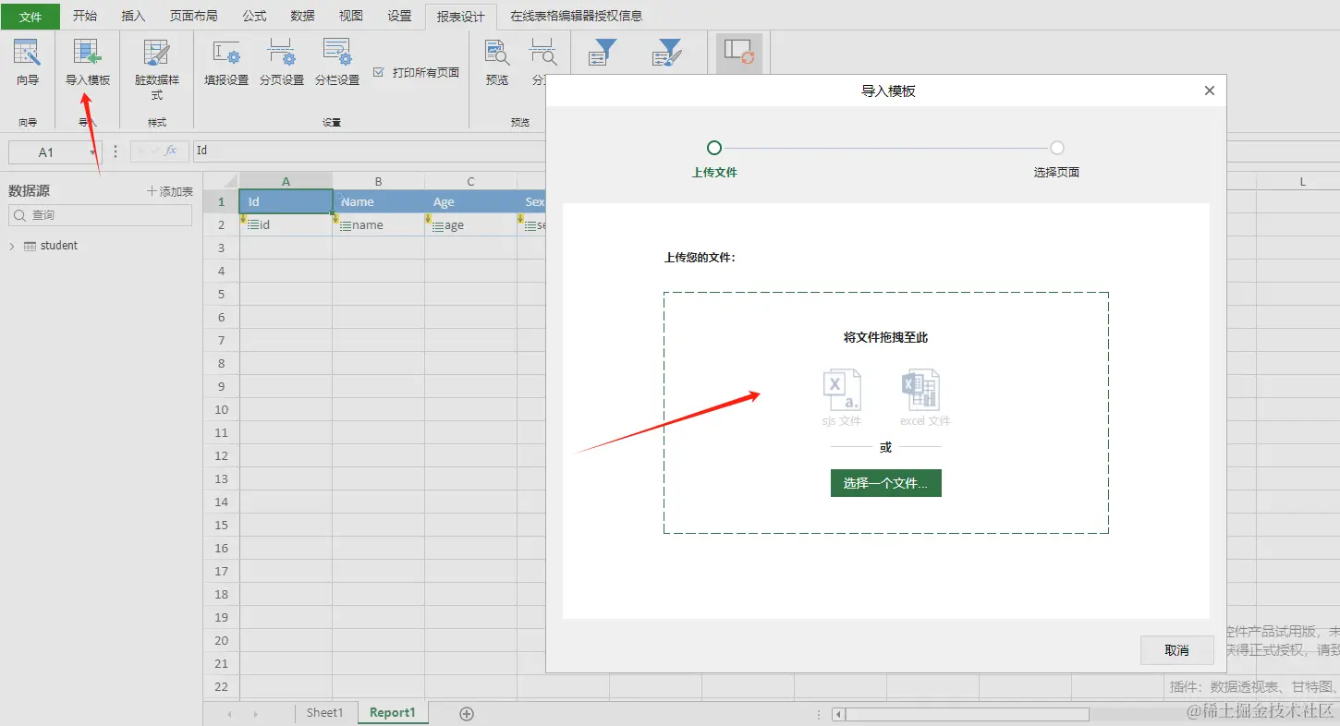Select the 选择页面 step circle

[x=1057, y=148]
